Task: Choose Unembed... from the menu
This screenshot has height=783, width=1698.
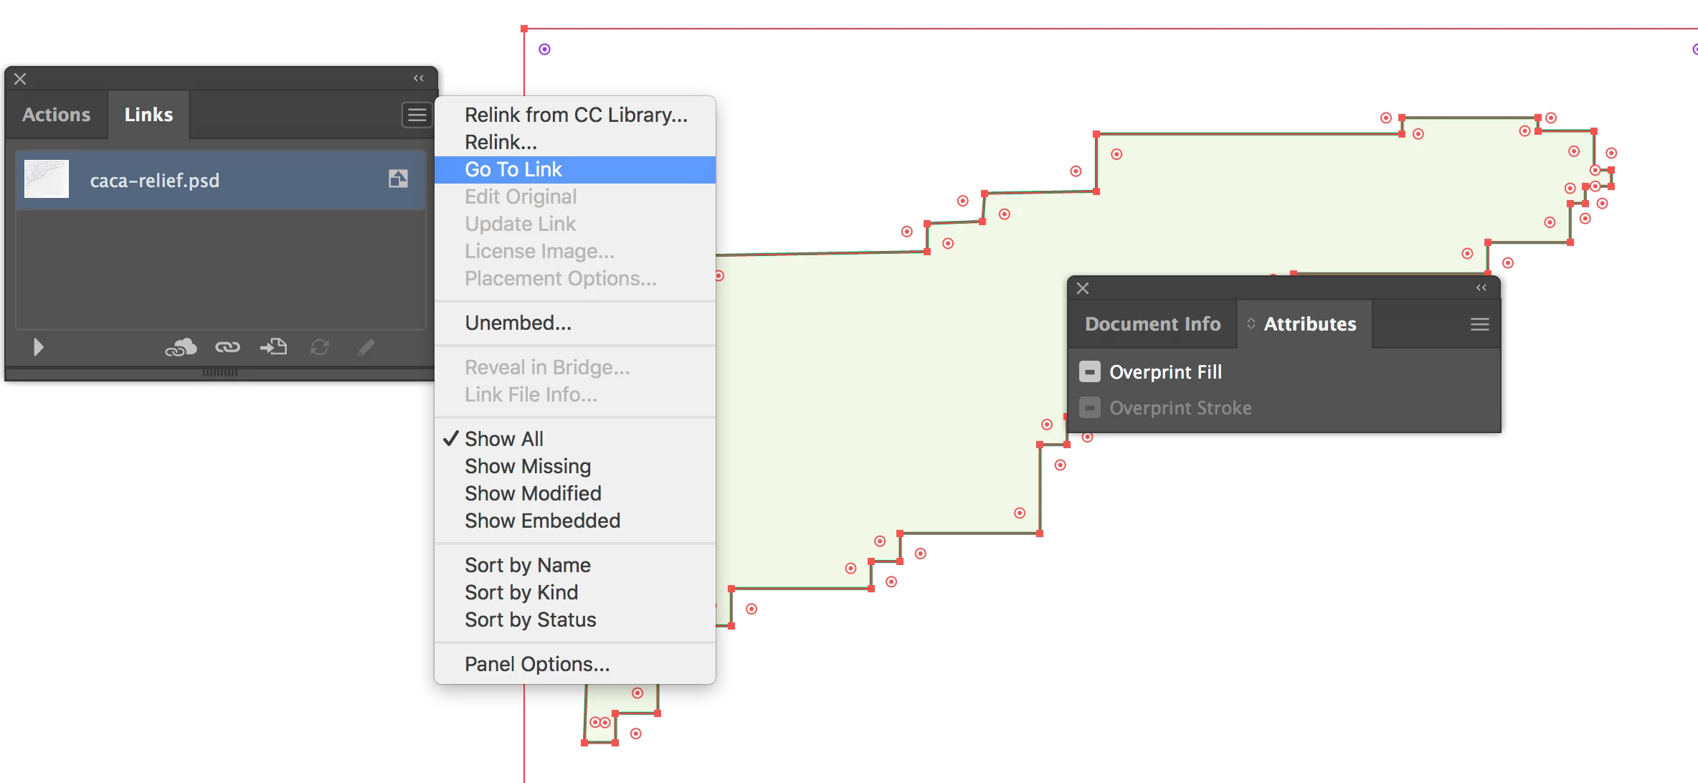Action: click(518, 323)
